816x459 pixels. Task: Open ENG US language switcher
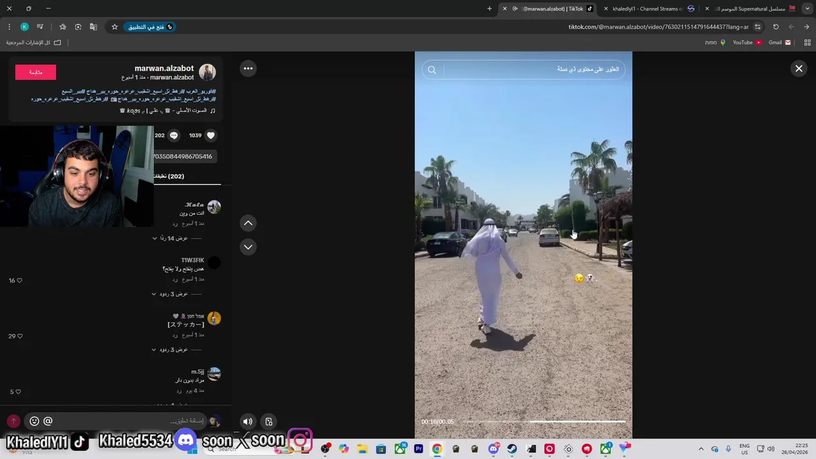(744, 449)
